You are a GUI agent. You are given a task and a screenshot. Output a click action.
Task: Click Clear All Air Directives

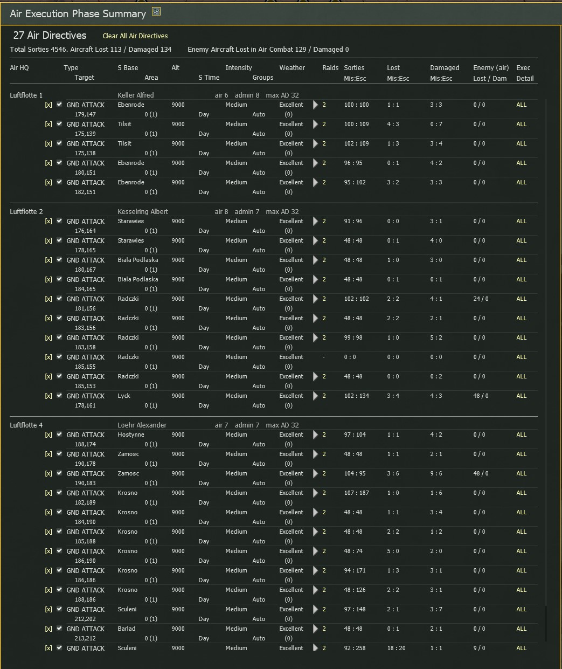click(x=135, y=36)
